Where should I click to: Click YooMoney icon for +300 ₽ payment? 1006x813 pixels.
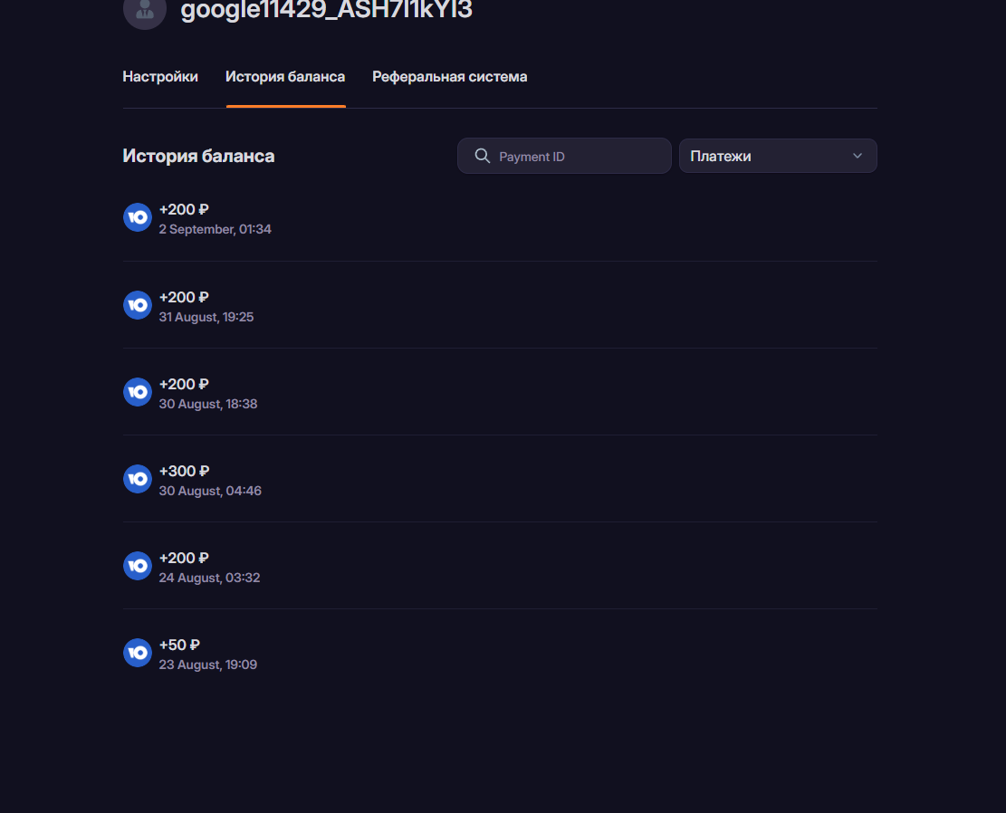pos(138,479)
